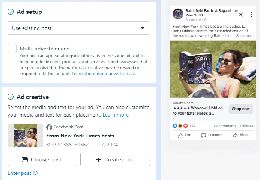Click the Battlefield Earth page avatar
Viewport: 260px width, 180px height.
[178, 14]
